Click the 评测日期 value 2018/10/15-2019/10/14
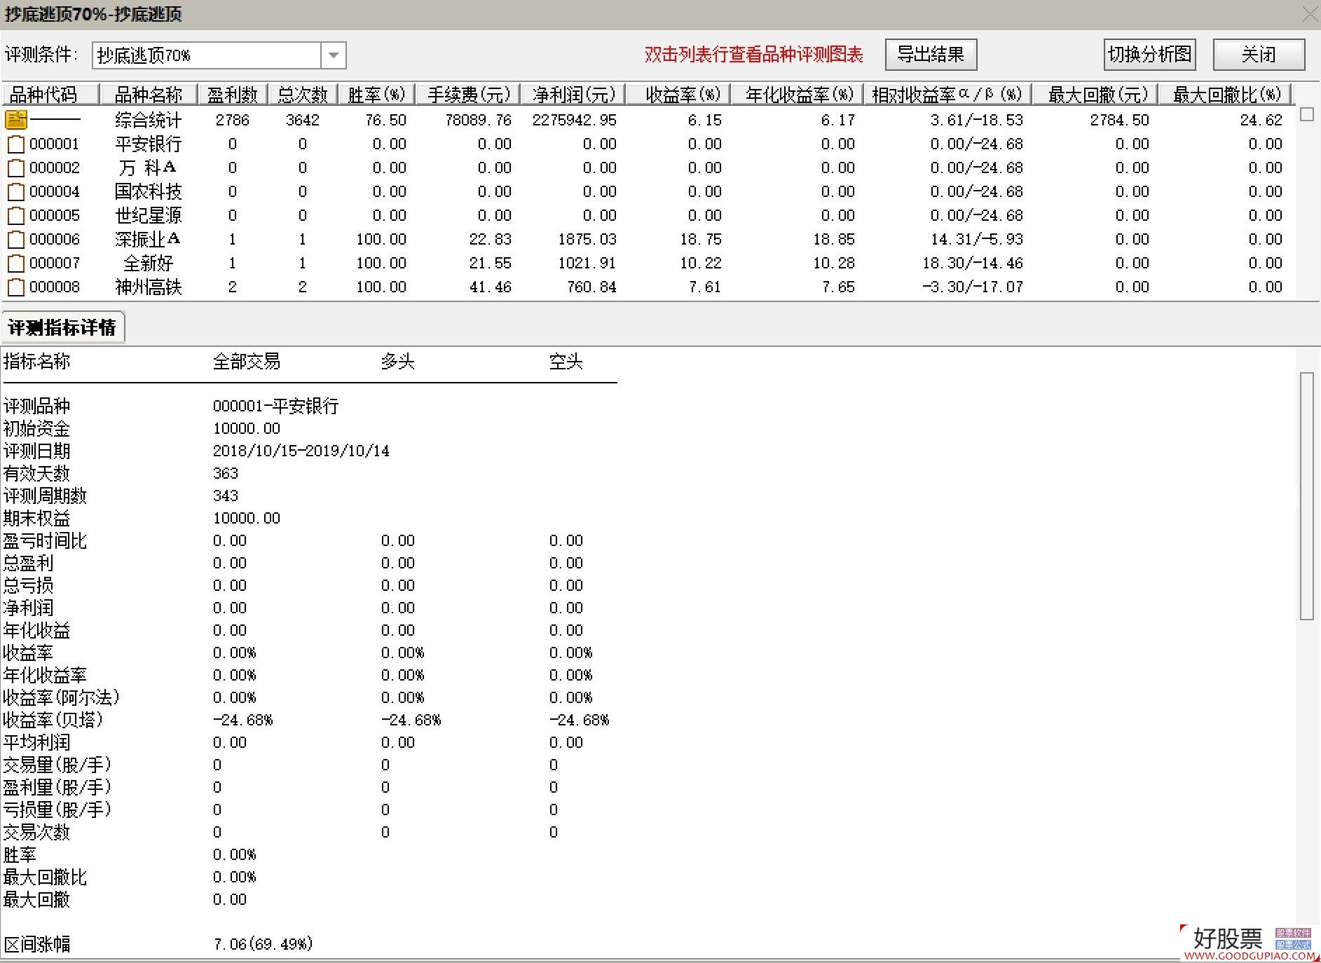 pos(301,451)
